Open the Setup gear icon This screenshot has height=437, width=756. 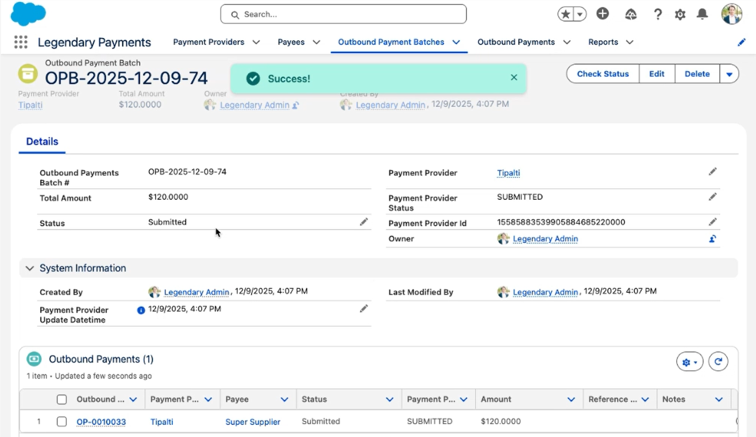[680, 14]
